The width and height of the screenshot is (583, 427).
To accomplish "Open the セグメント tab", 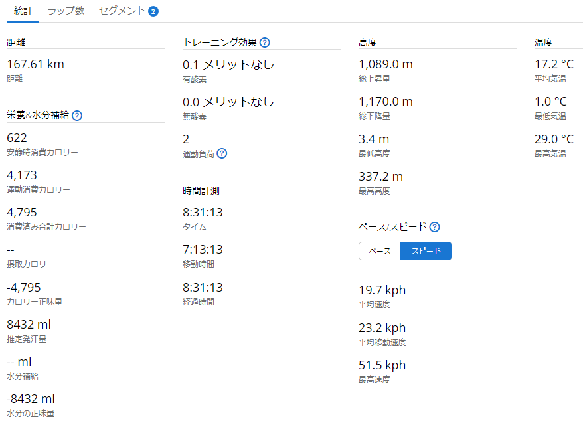I will click(123, 11).
